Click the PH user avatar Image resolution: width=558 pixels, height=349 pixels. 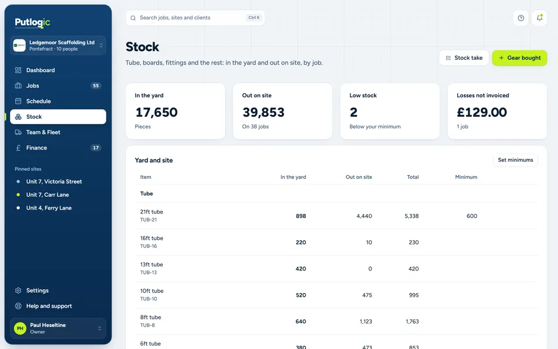tap(20, 328)
